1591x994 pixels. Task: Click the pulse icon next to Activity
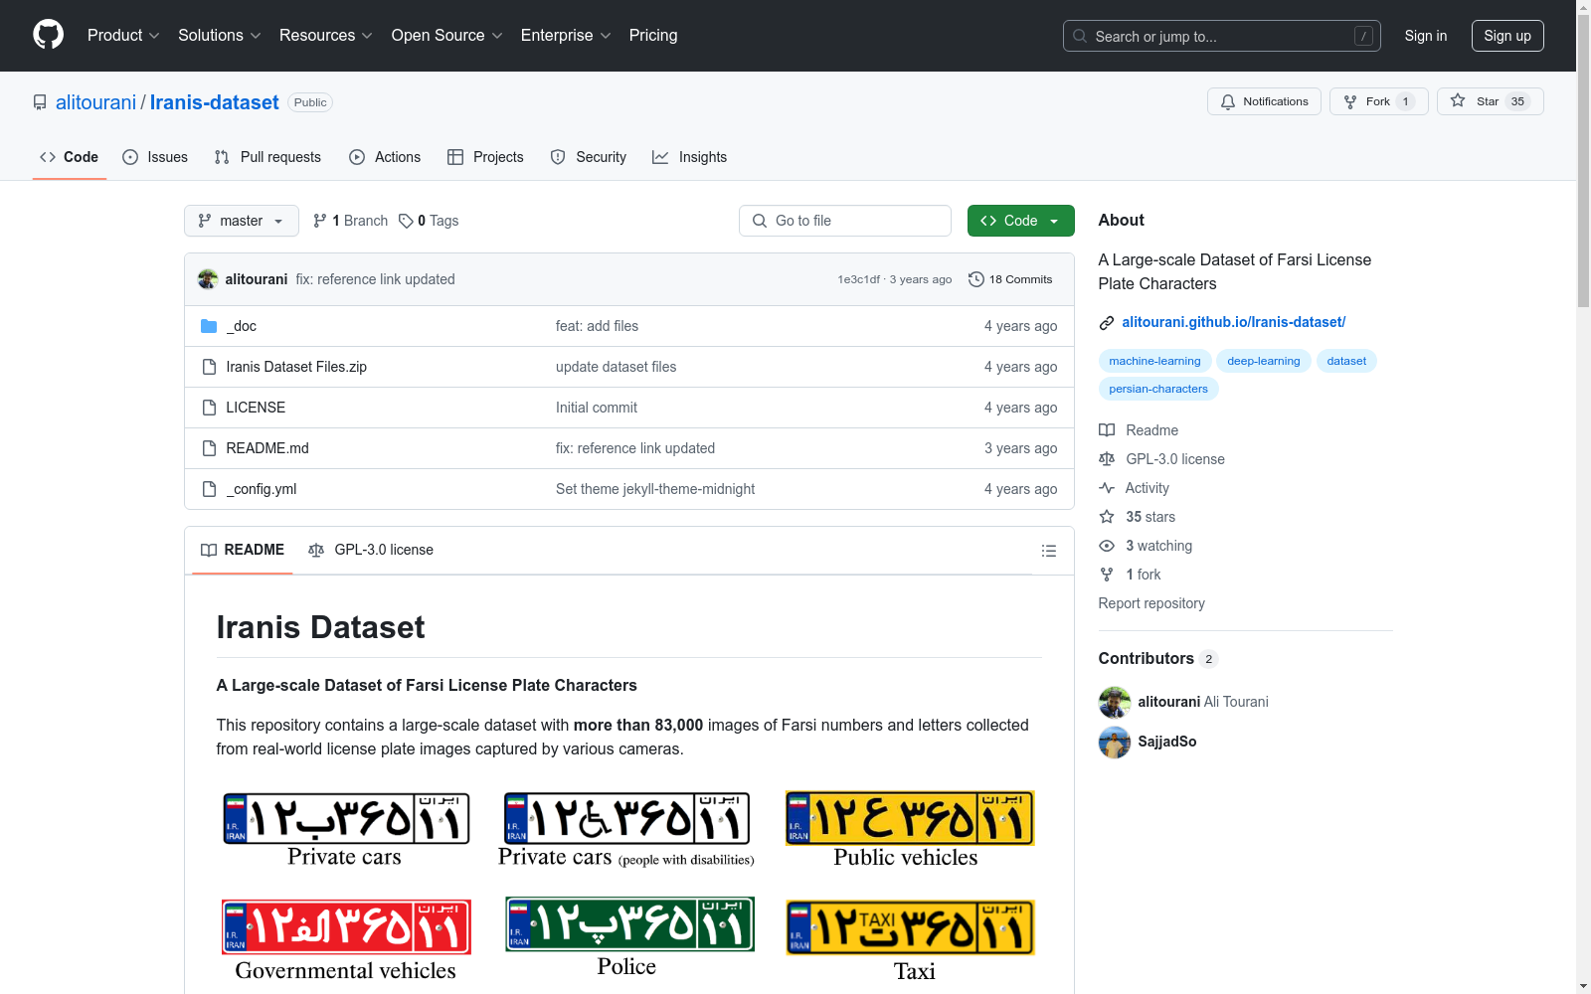pyautogui.click(x=1107, y=488)
